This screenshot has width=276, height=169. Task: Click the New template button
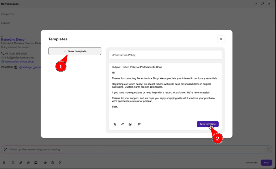75,51
